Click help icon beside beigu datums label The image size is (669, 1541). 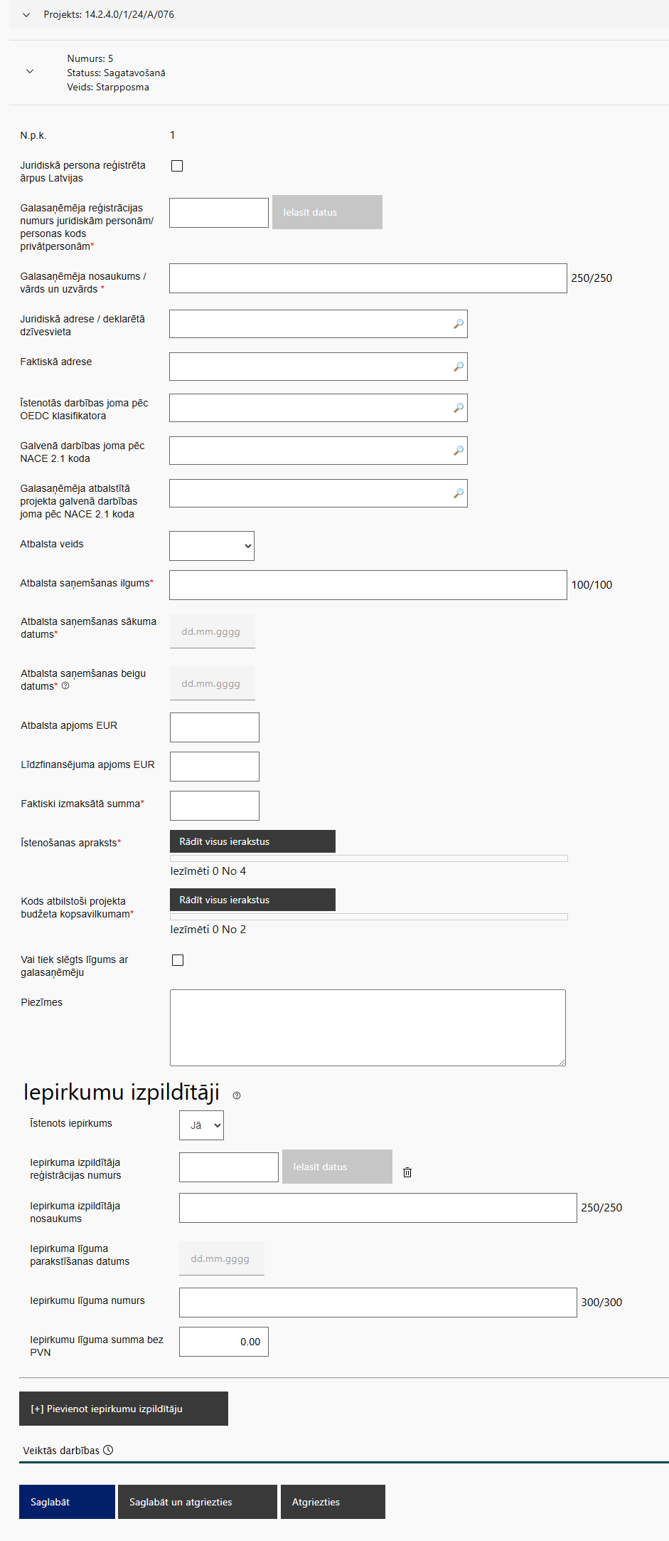65,686
